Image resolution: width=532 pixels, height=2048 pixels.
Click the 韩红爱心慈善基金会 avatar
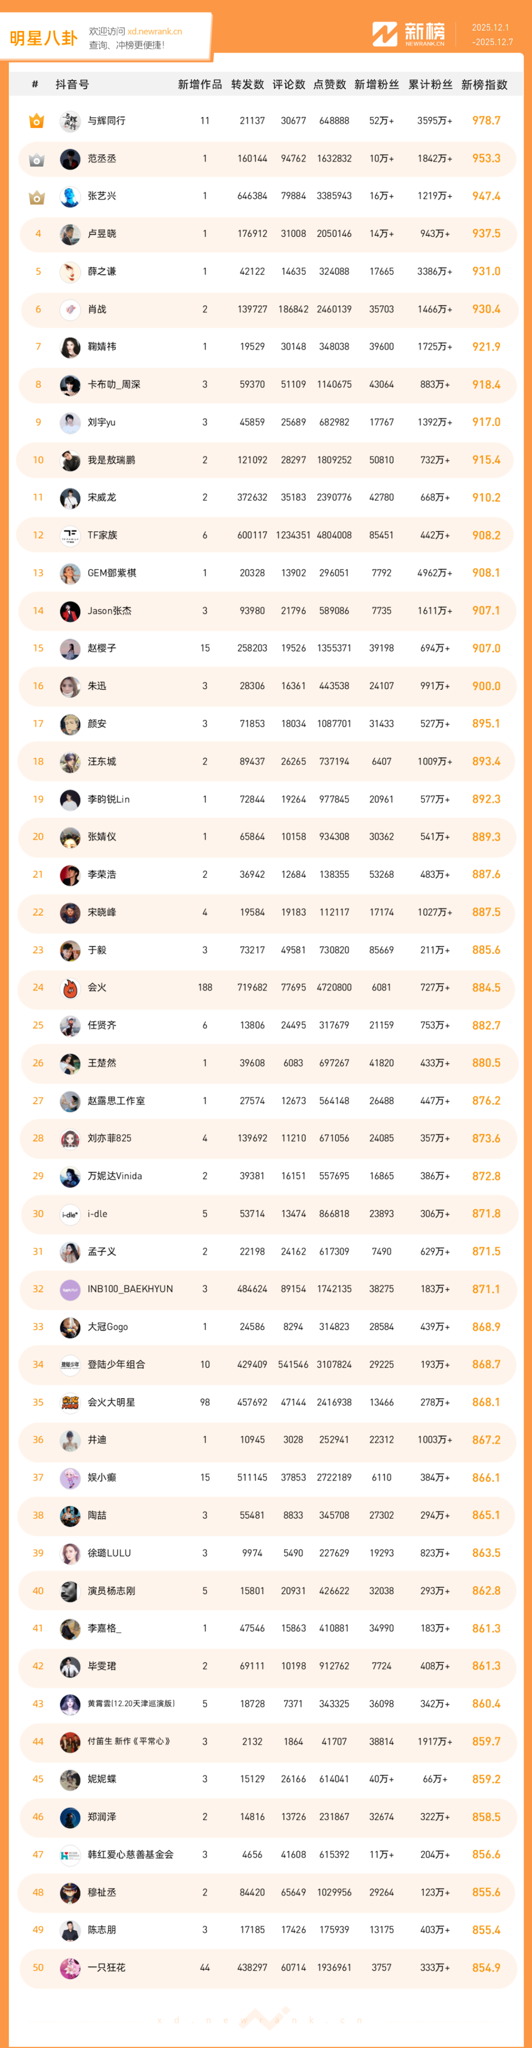(70, 1855)
